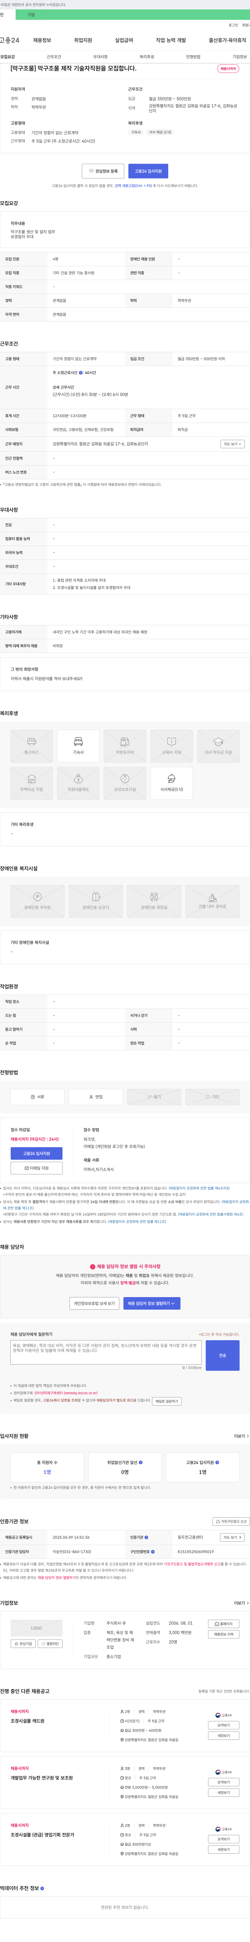Select the 필기 screening method

[154, 1097]
